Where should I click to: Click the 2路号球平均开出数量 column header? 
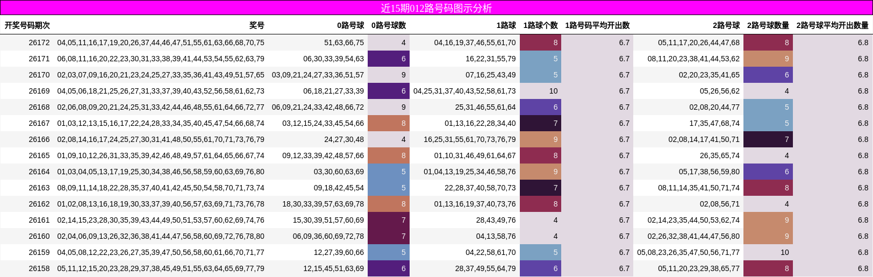[x=832, y=25]
